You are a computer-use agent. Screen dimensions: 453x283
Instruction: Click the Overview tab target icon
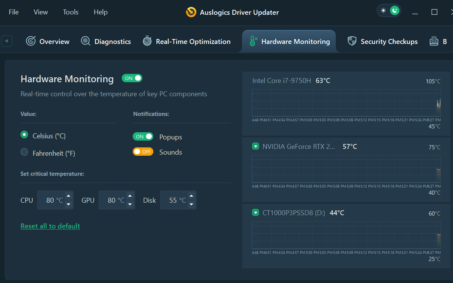[31, 41]
